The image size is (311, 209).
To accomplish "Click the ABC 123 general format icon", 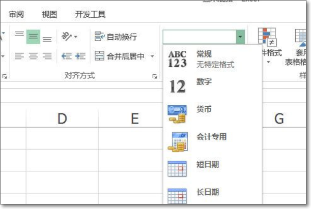I will (177, 59).
